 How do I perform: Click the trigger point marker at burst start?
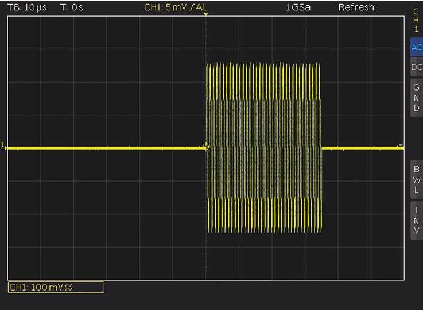(207, 147)
